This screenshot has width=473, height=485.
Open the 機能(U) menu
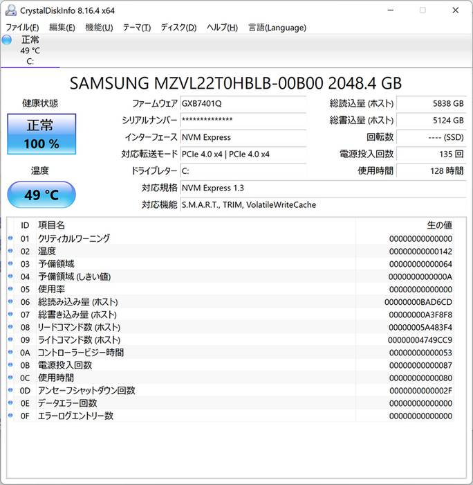point(99,28)
